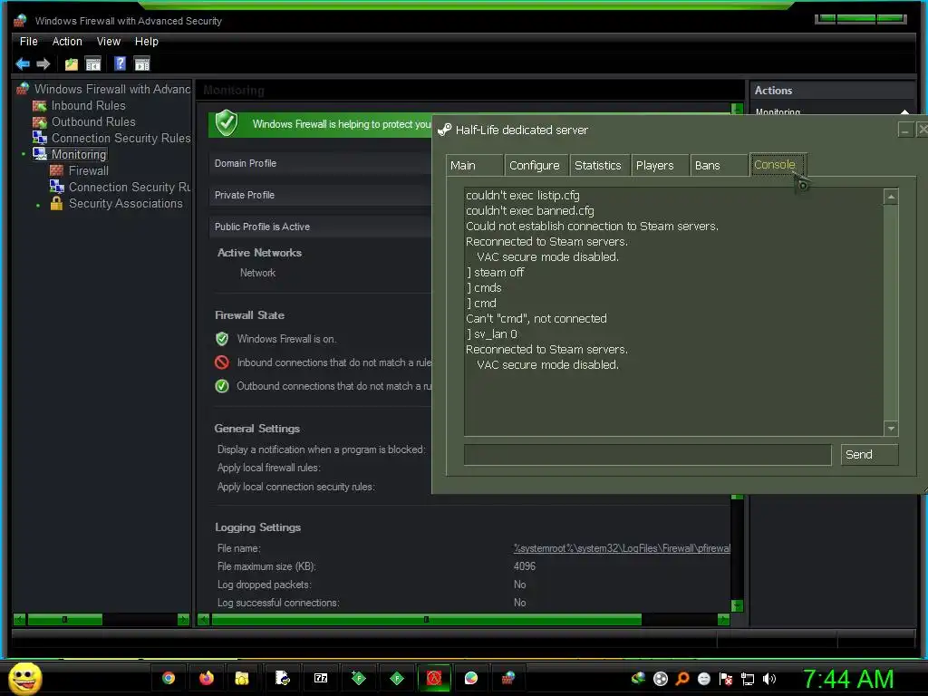This screenshot has width=928, height=696.
Task: Click the flag with red X tray icon
Action: [x=726, y=680]
